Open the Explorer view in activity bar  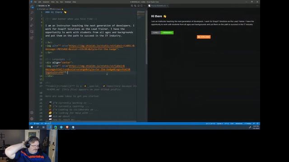32,7
